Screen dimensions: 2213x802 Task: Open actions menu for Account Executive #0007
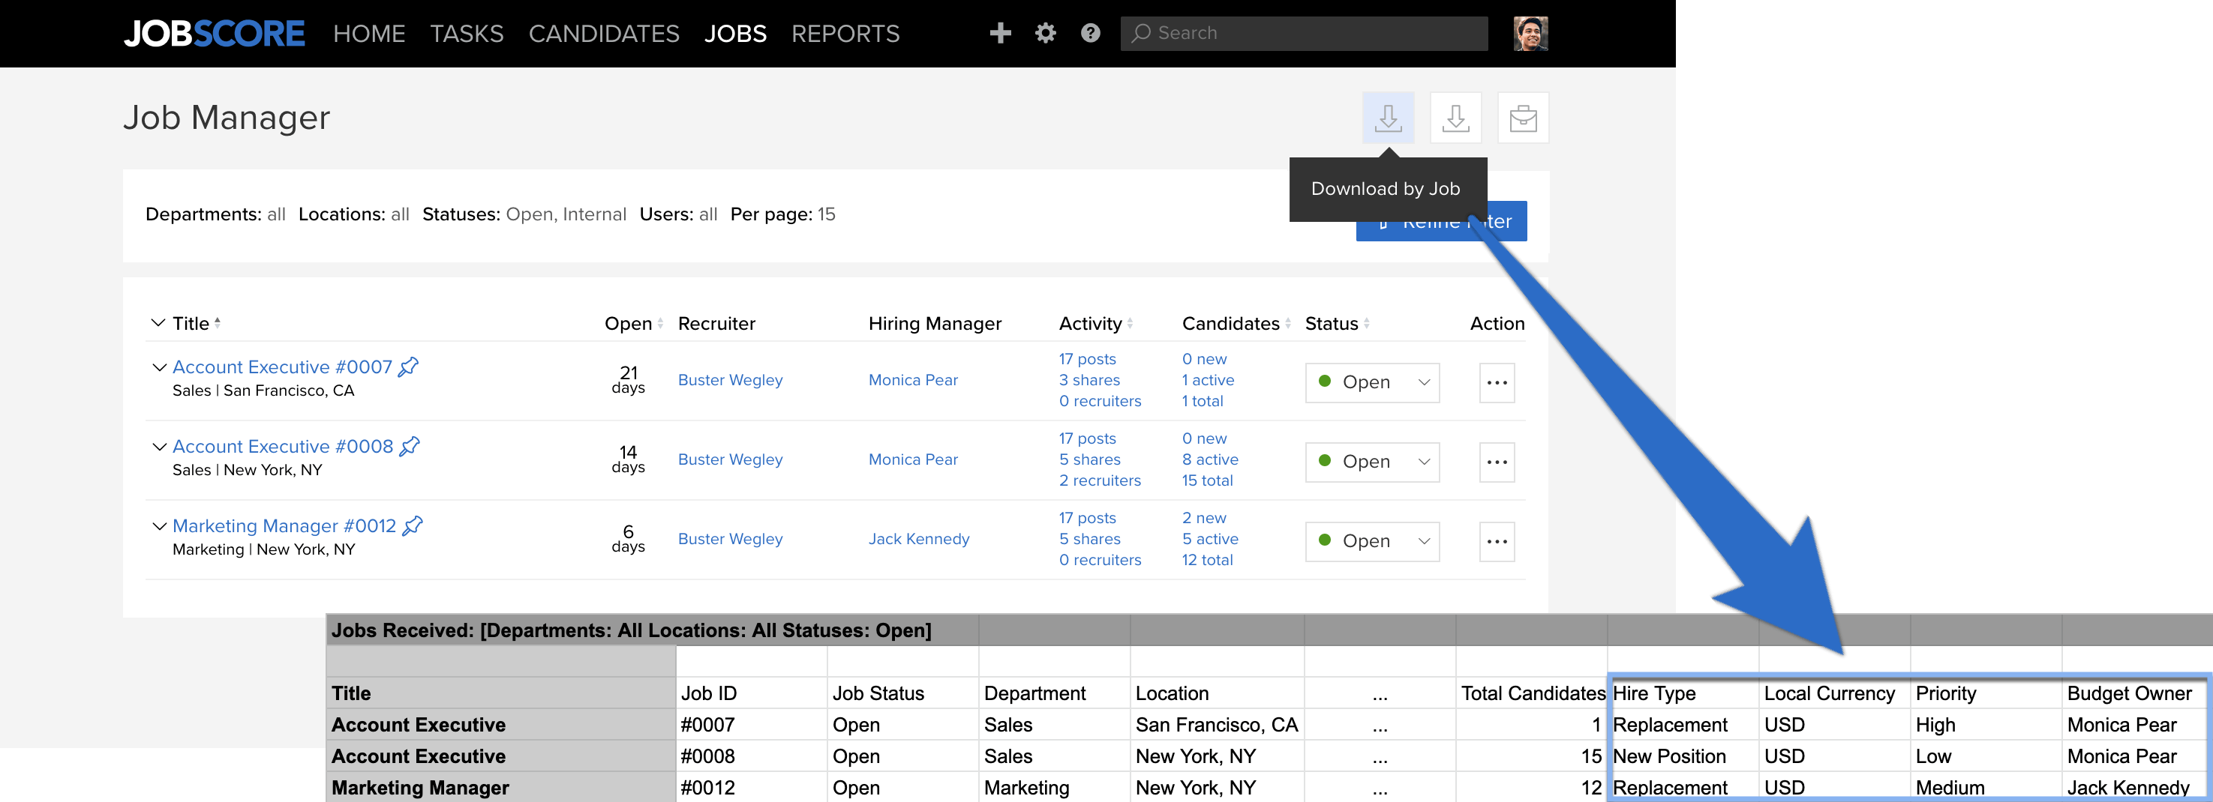point(1497,383)
